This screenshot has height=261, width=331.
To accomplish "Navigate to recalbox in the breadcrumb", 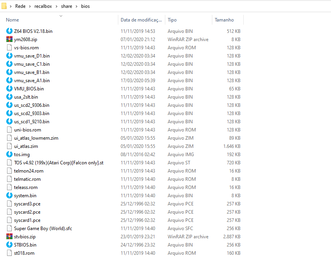I will [43, 6].
